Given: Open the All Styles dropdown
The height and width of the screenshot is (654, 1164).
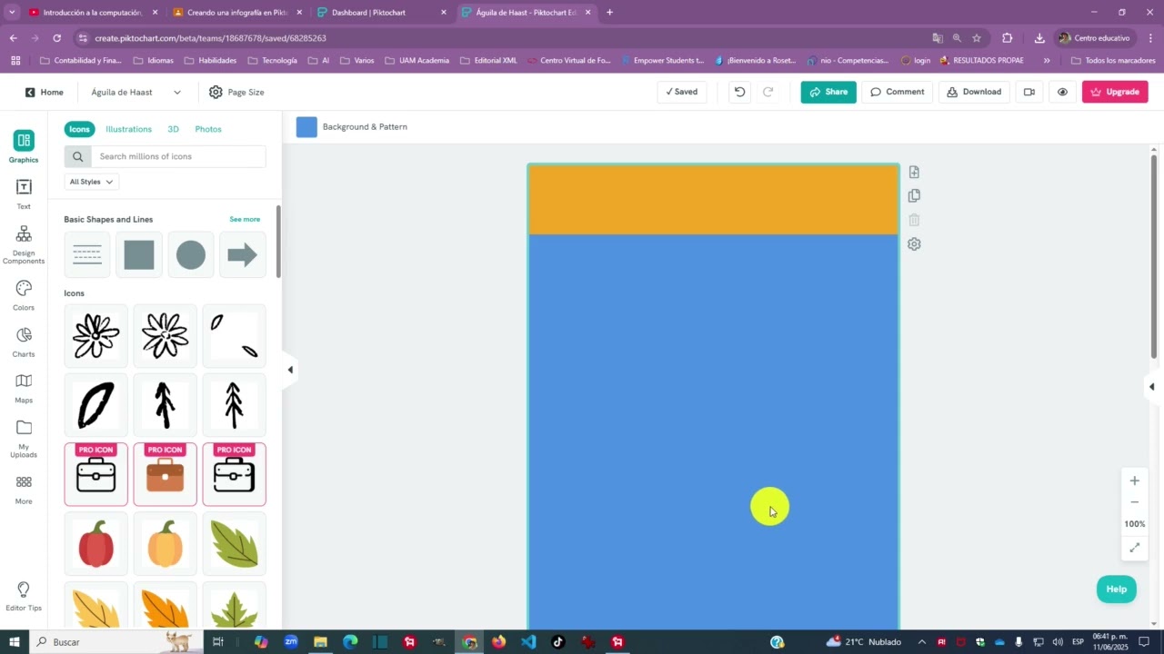Looking at the screenshot, I should click(92, 182).
